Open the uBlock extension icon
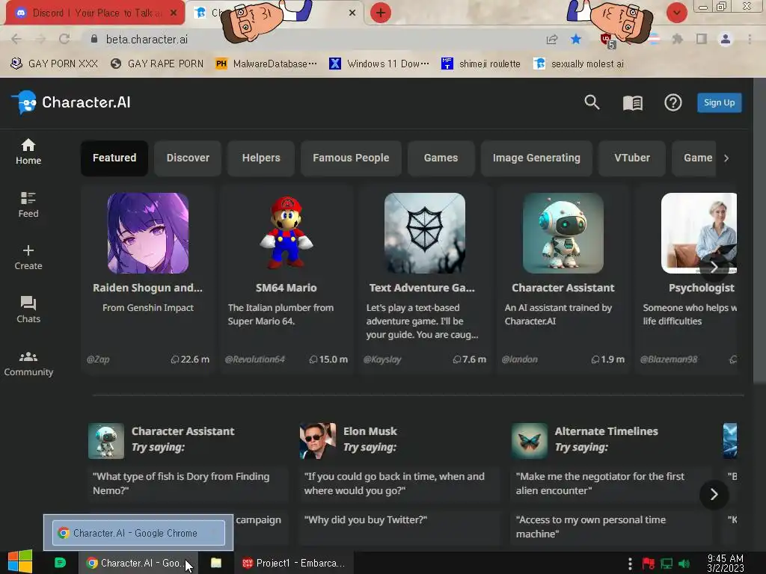This screenshot has height=574, width=766. pos(607,40)
